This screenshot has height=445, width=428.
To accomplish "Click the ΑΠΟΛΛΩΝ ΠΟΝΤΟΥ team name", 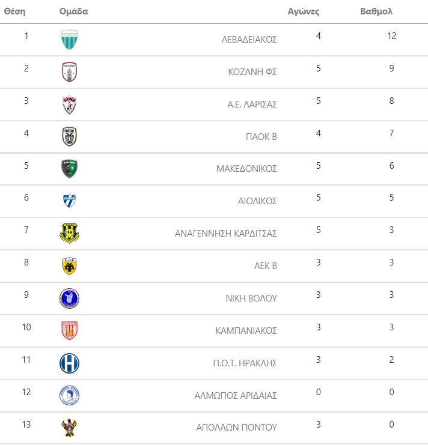I will click(x=237, y=428).
